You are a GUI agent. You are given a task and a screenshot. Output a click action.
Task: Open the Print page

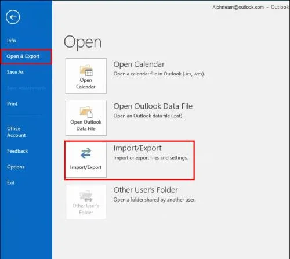(12, 104)
